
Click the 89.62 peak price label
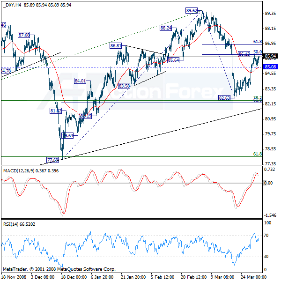point(192,10)
